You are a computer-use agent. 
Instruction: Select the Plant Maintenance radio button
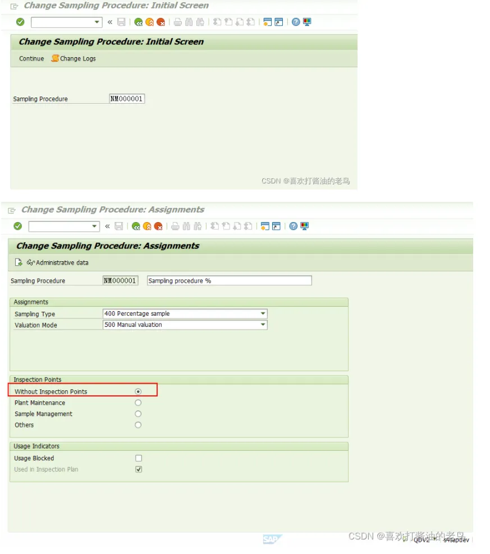click(x=138, y=403)
